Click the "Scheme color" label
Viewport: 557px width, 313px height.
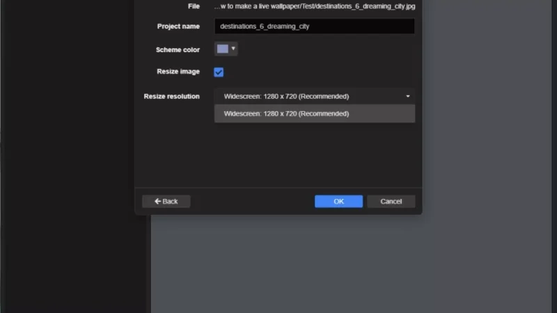coord(178,50)
